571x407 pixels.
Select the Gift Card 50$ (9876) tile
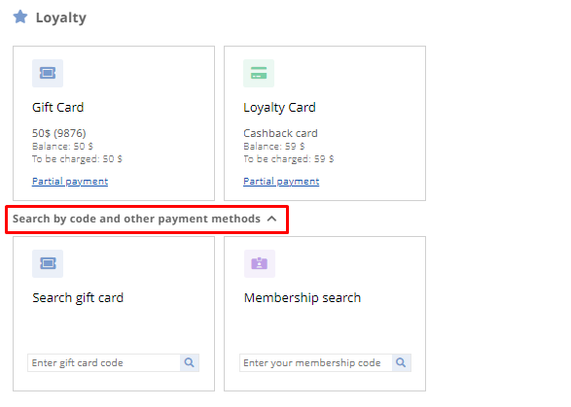coord(114,123)
